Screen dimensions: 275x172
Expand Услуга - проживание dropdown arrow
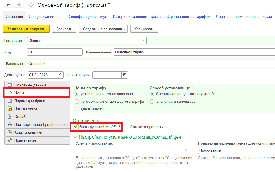click(x=179, y=150)
